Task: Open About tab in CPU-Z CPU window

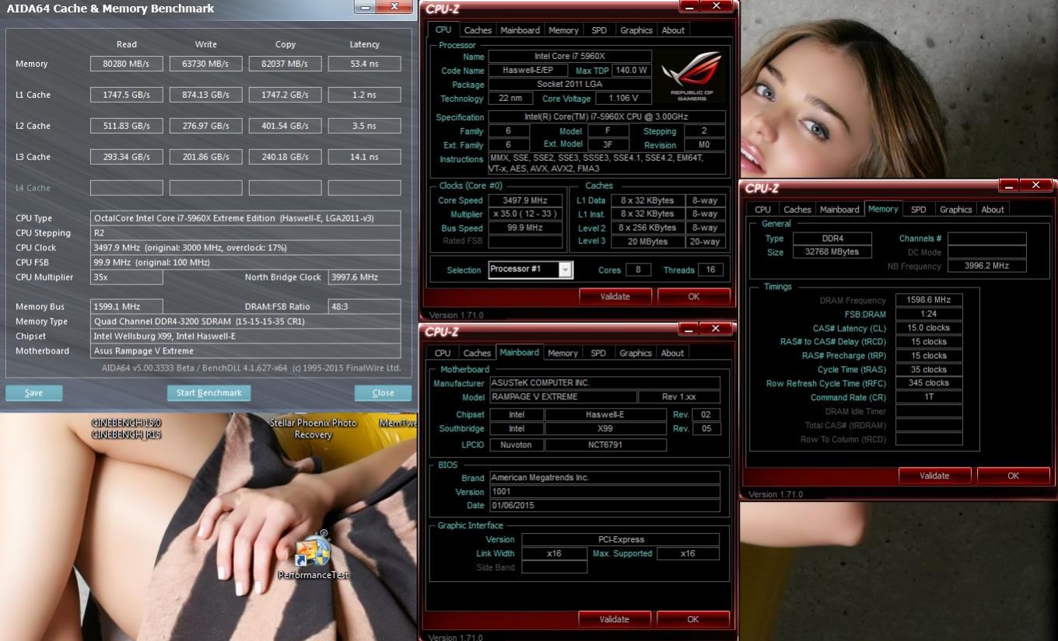Action: click(x=673, y=30)
